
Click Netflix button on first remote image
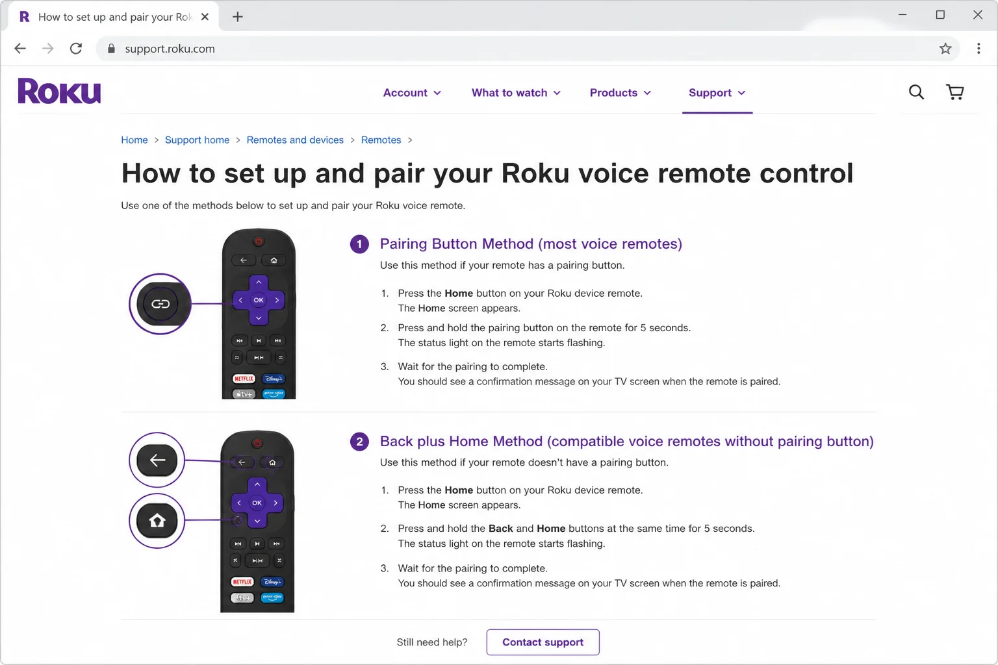[x=244, y=379]
